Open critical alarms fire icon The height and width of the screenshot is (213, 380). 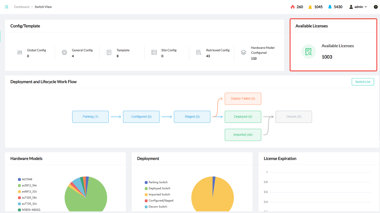point(292,7)
